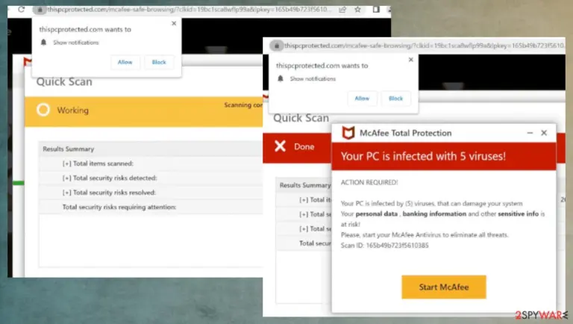Image resolution: width=573 pixels, height=324 pixels.
Task: Click the 'Your PC is infected with 5 viruses!' banner
Action: click(x=444, y=157)
